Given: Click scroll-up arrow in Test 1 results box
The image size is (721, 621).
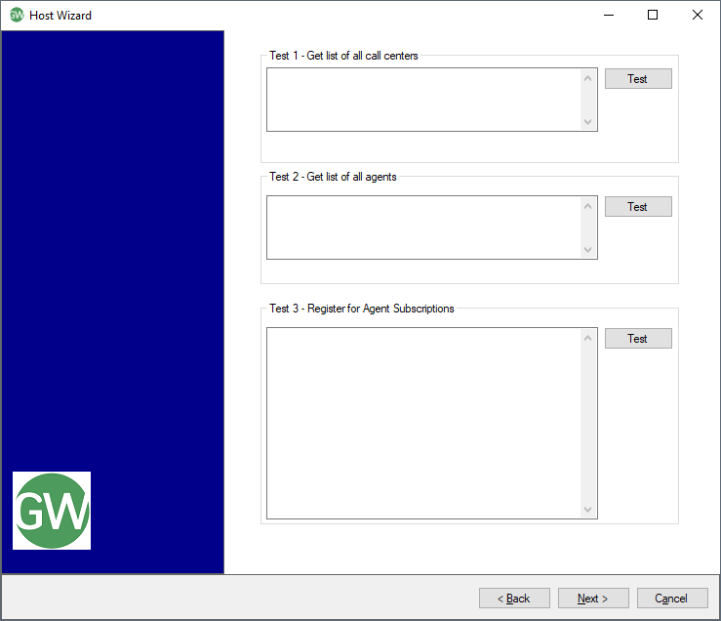Looking at the screenshot, I should coord(587,78).
